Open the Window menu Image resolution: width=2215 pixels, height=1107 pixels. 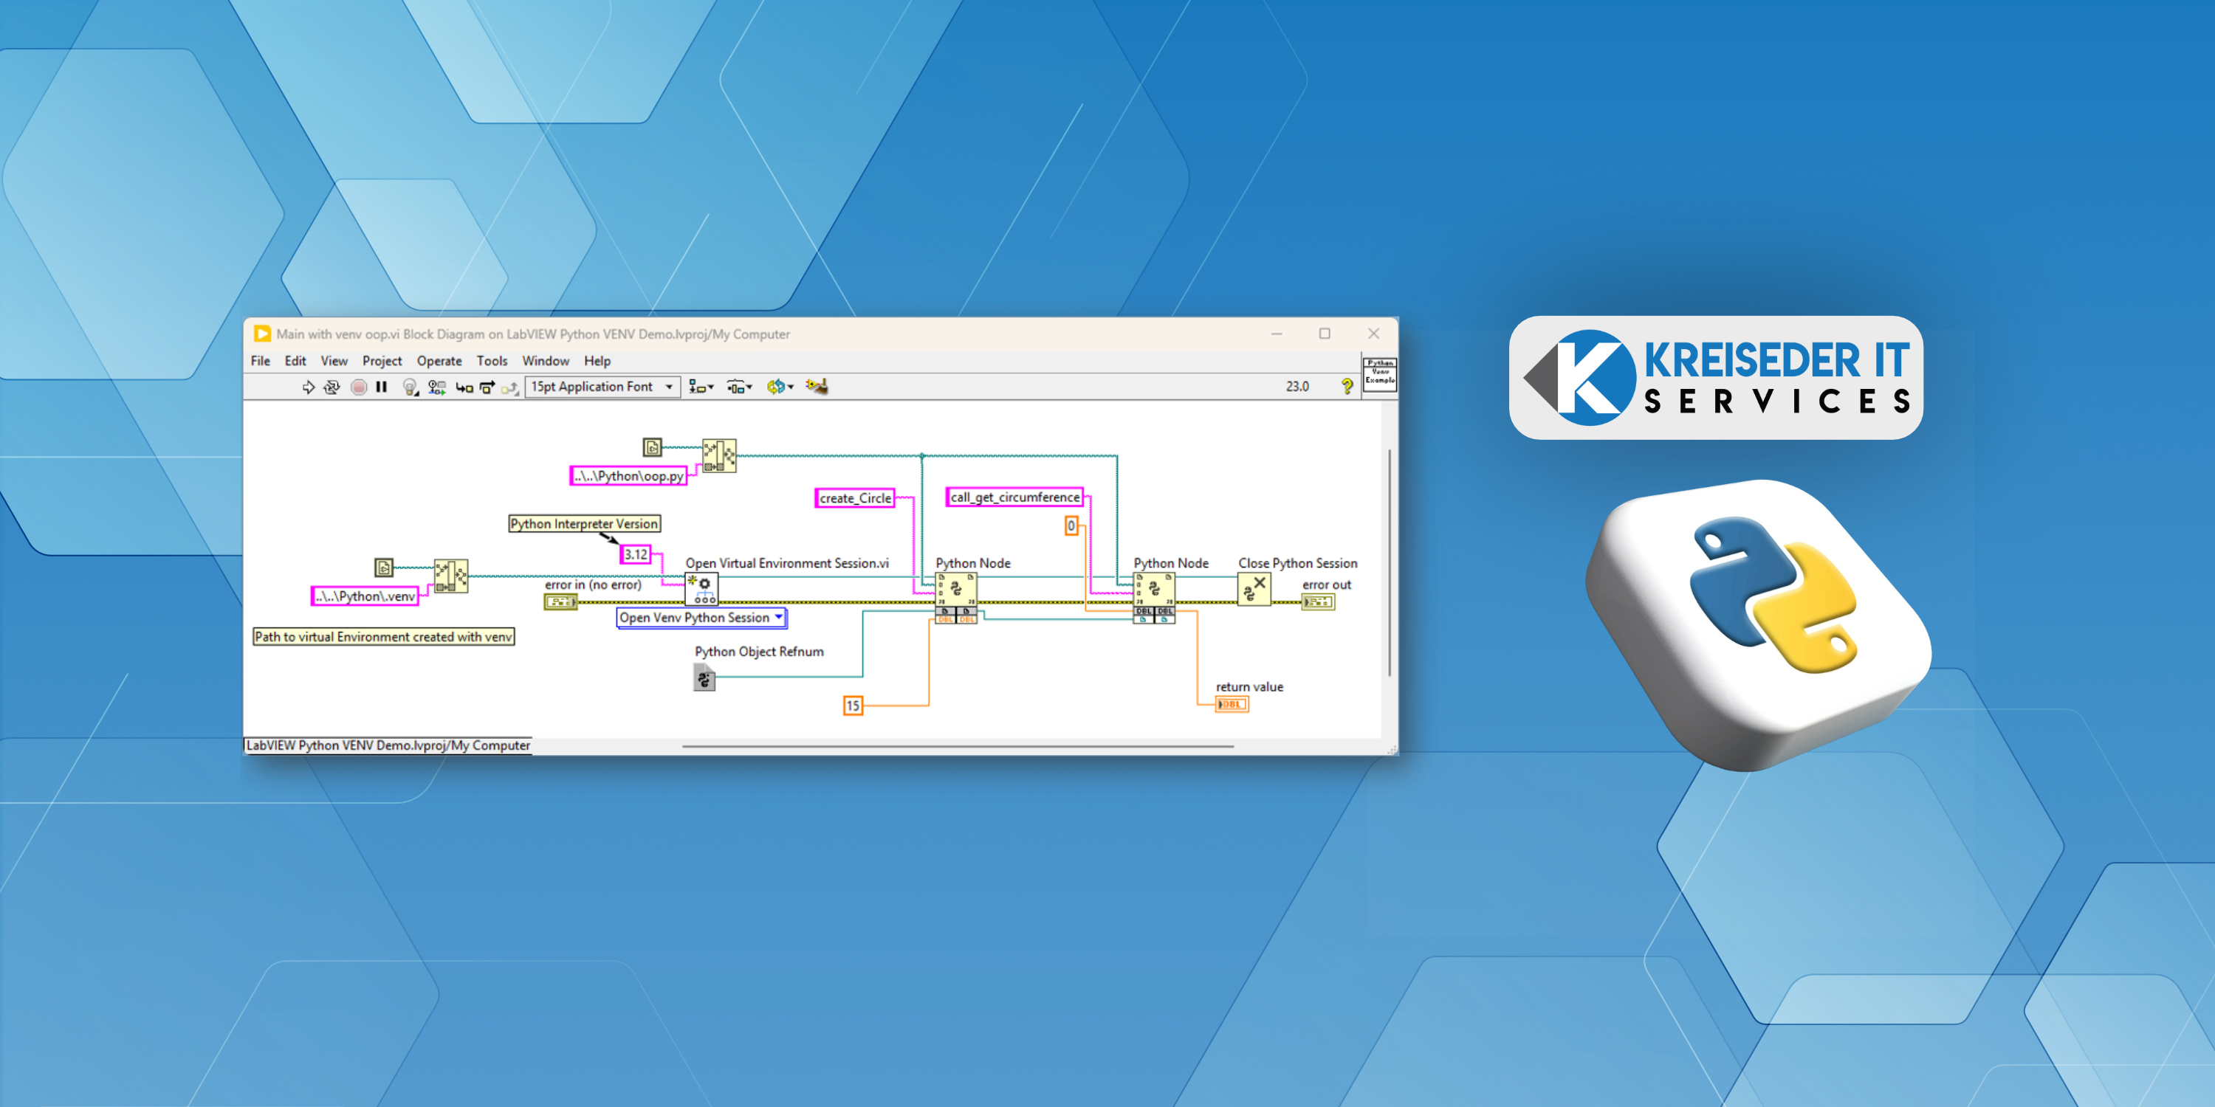546,361
